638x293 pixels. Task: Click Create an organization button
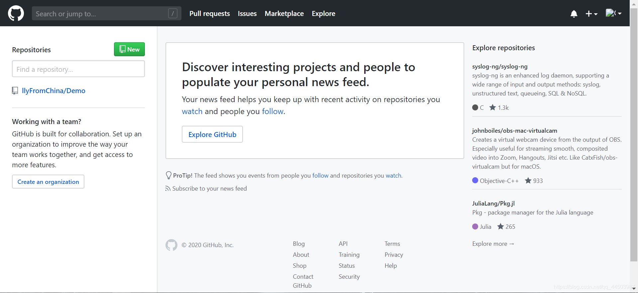(48, 182)
